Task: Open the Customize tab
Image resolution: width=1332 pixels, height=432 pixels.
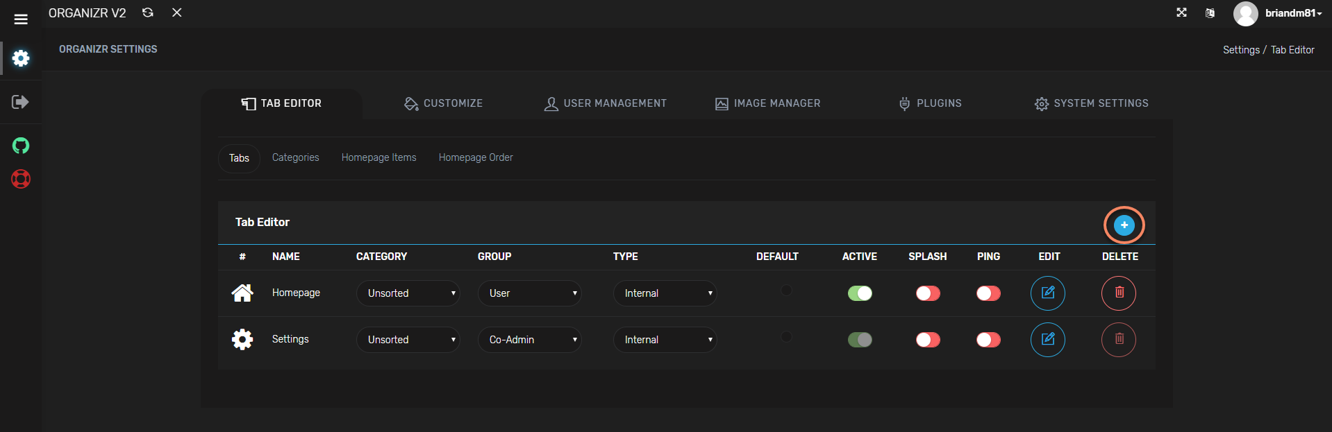Action: coord(443,103)
